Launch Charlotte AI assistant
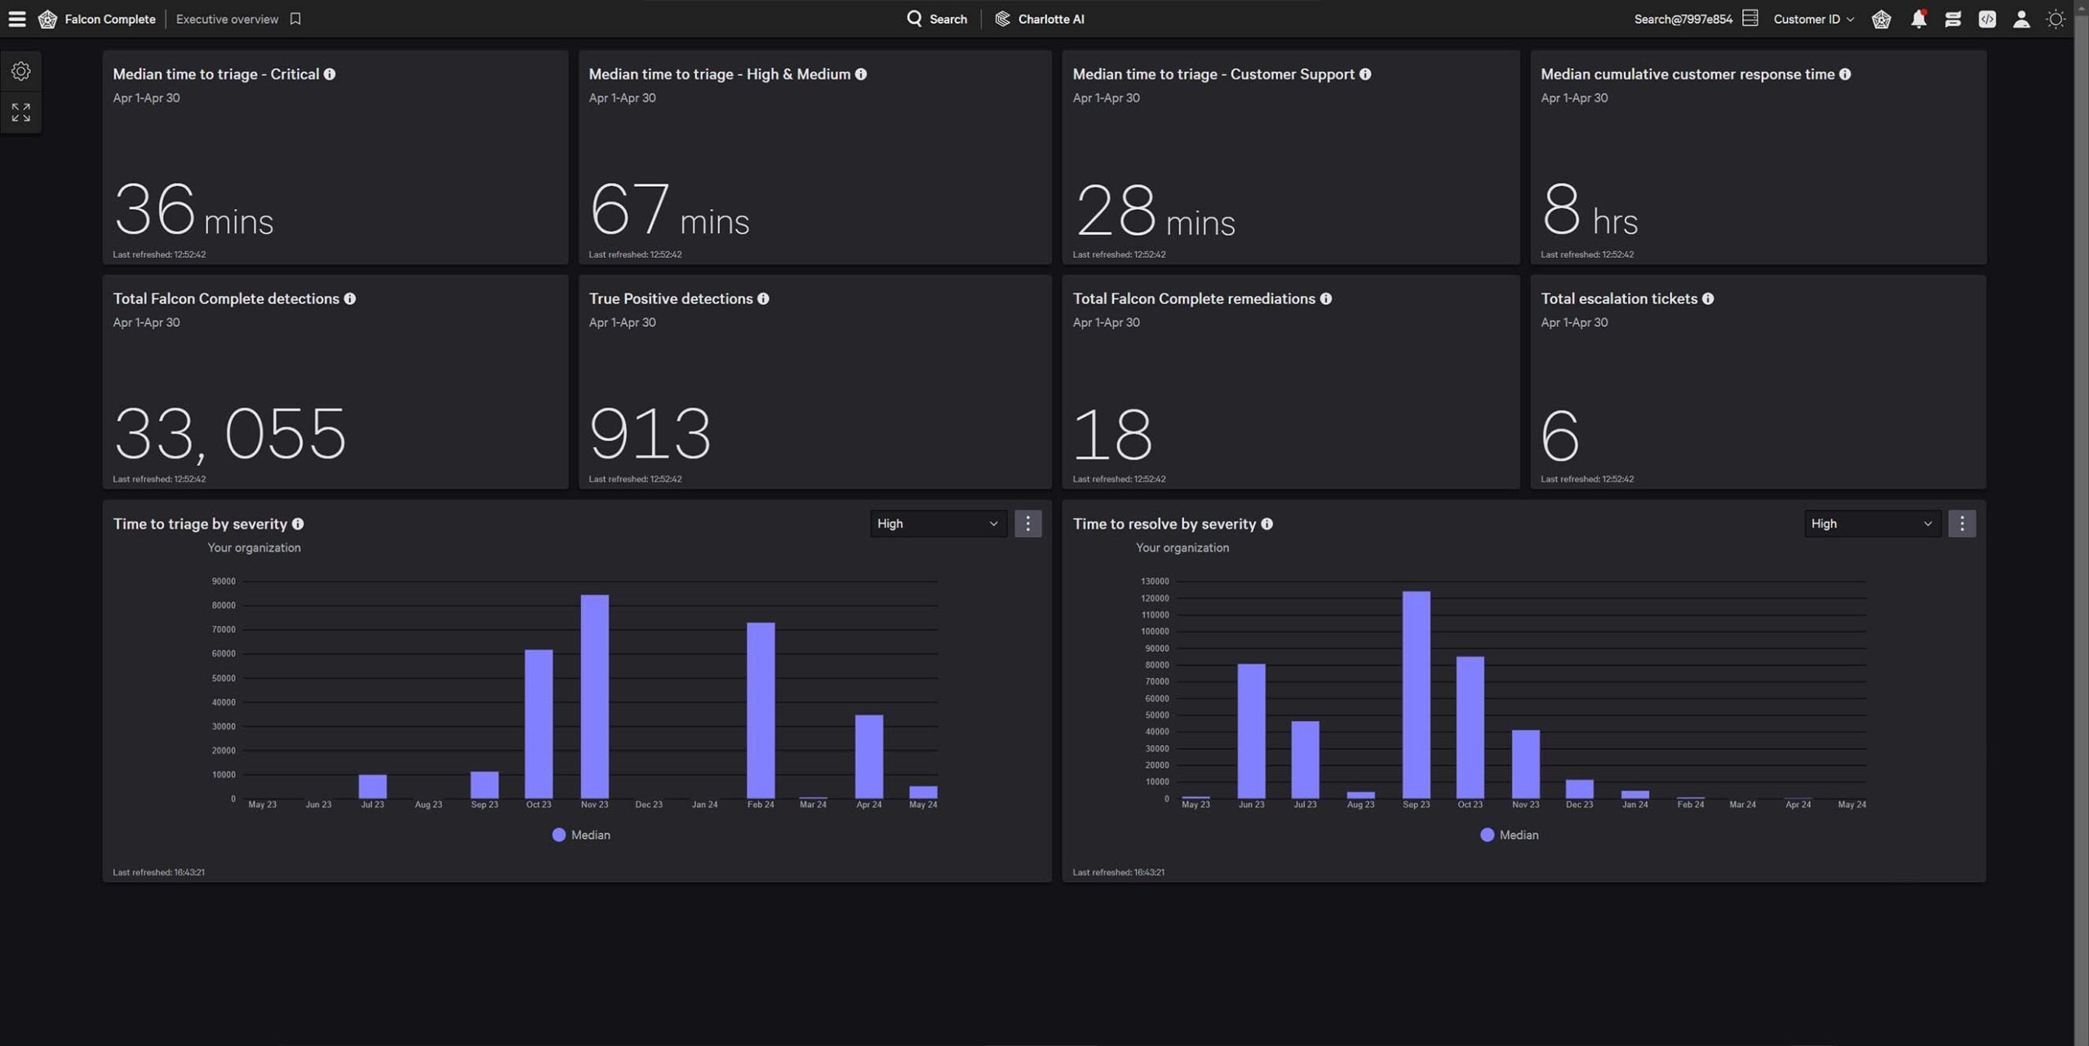2089x1046 pixels. click(1040, 19)
